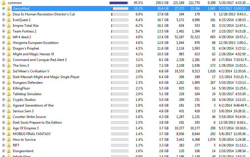Click the Dungeonland folder icon
This screenshot has height=157, width=250.
point(9,151)
